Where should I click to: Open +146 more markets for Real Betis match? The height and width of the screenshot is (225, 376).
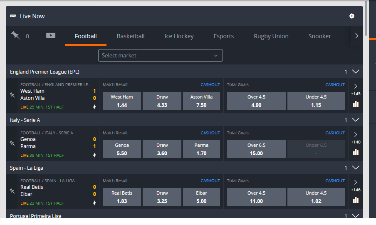356,190
